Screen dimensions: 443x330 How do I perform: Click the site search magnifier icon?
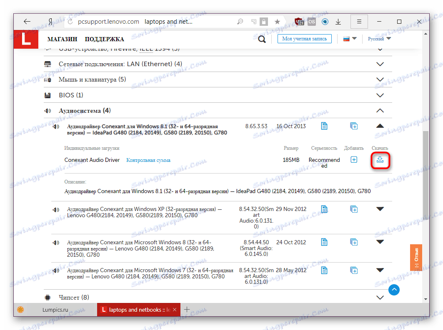click(x=262, y=39)
